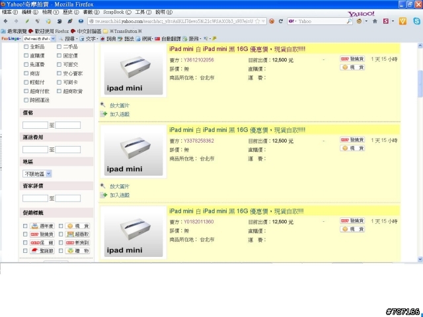423x317 pixels.
Task: Open the 工具 Tools menu
Action: pos(143,12)
